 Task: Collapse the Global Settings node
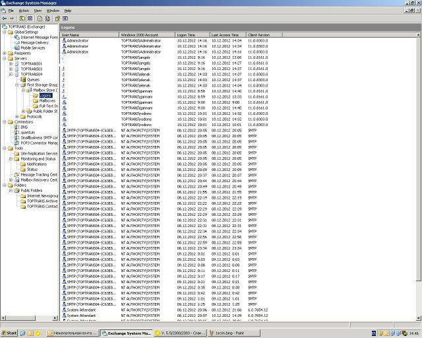click(x=5, y=32)
